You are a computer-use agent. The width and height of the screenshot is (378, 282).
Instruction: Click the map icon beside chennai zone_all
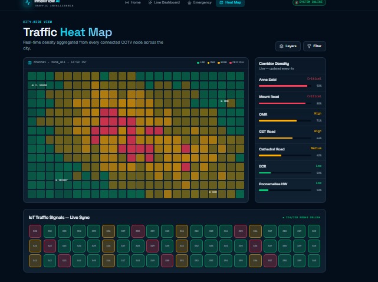click(29, 63)
